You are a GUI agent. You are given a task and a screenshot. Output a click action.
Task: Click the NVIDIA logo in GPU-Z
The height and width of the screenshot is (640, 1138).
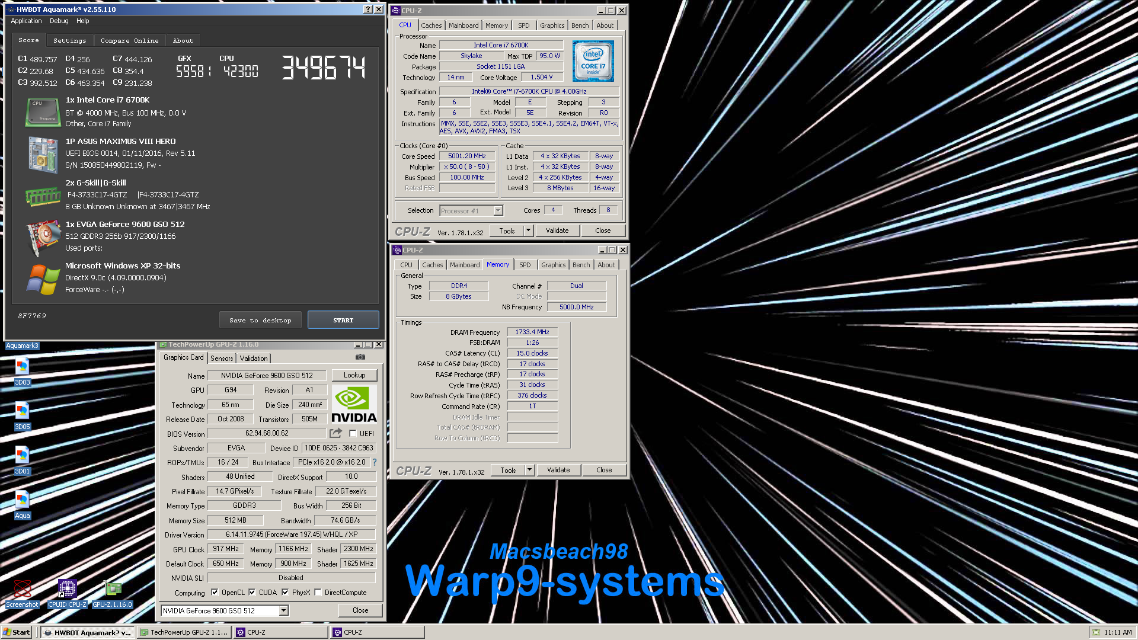354,404
